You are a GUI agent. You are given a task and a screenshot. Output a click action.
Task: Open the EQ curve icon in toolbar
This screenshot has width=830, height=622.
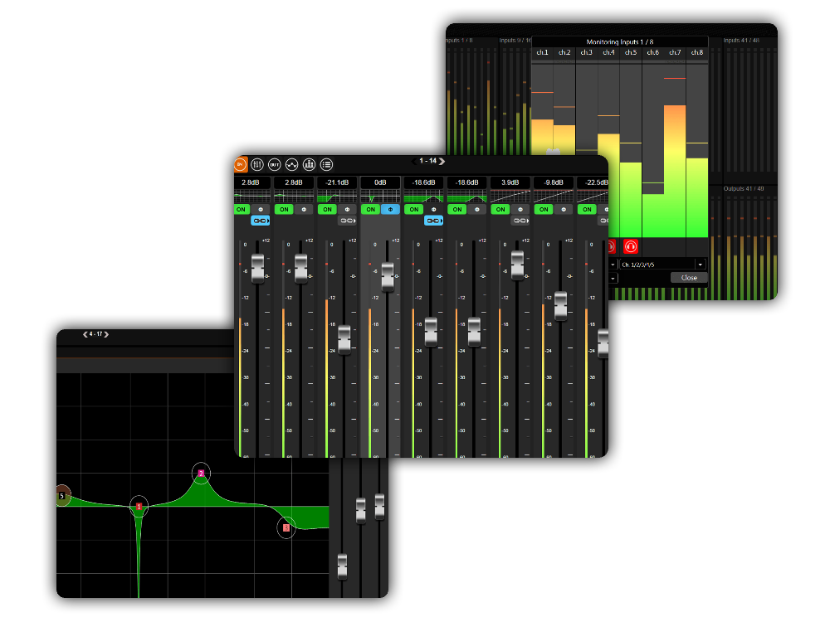pyautogui.click(x=291, y=164)
